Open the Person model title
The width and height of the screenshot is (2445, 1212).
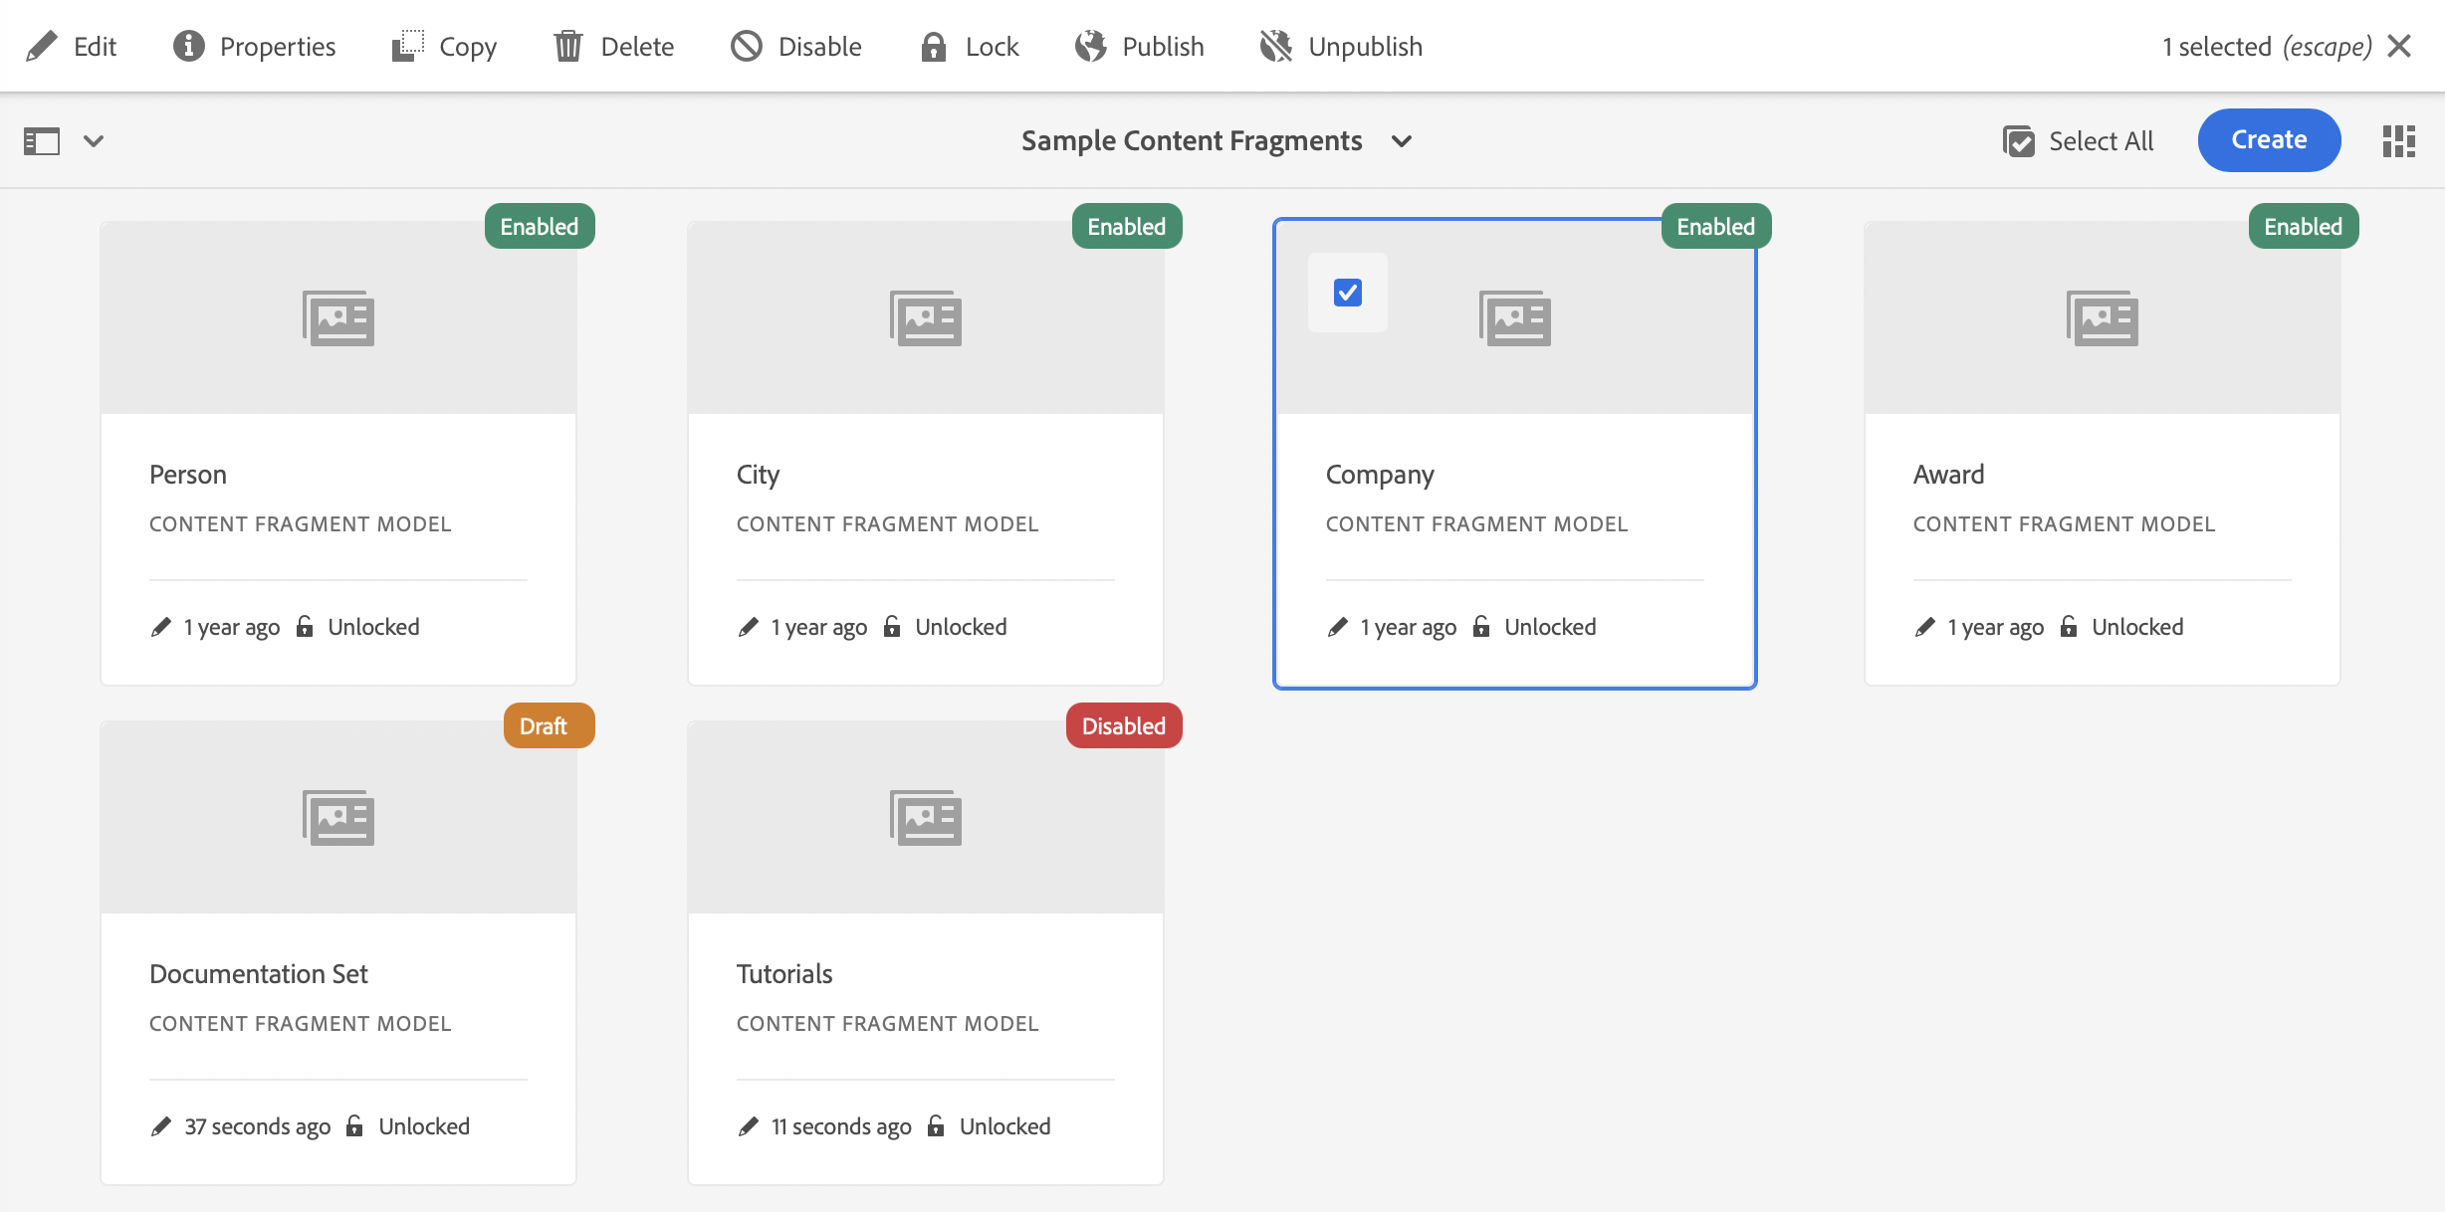[x=188, y=475]
